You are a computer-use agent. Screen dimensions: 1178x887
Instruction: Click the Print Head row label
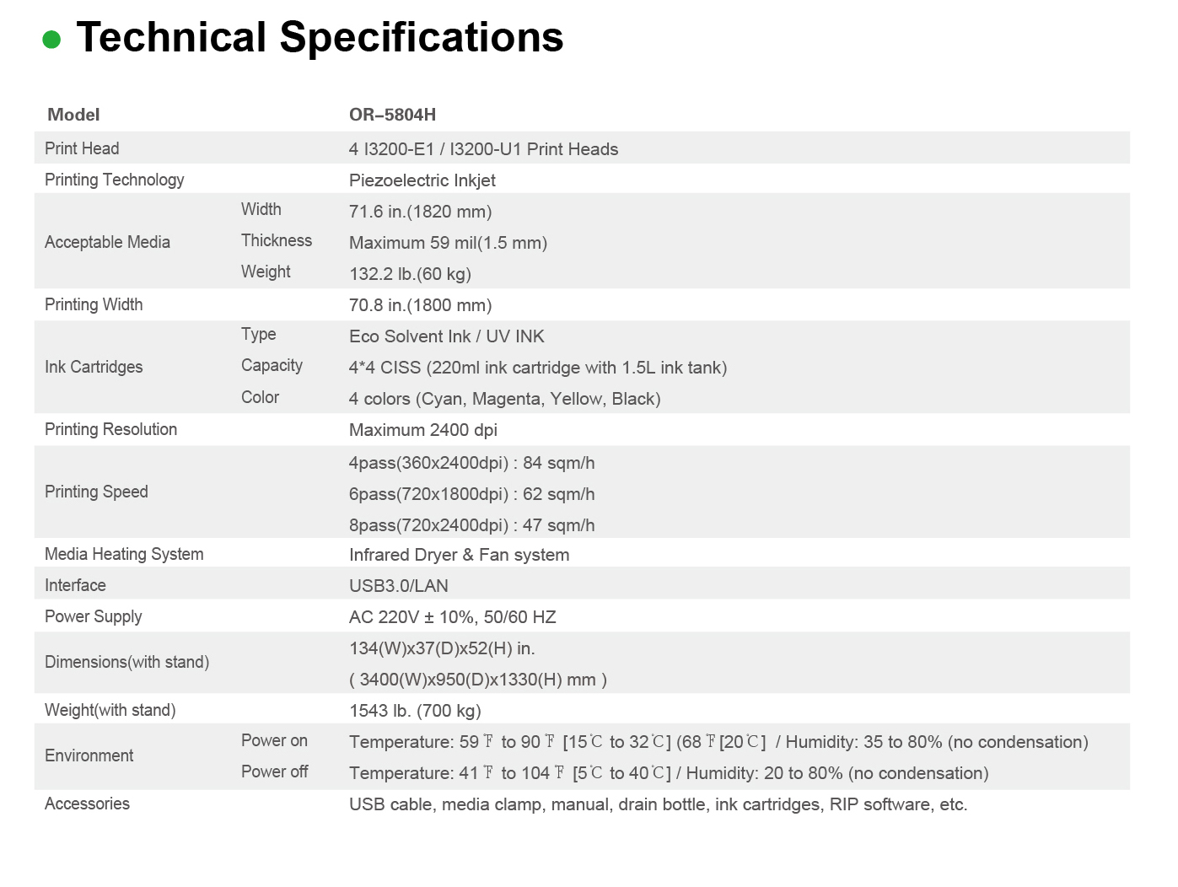(82, 148)
